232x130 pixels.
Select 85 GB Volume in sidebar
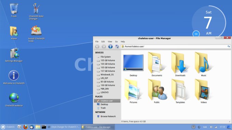pos(107,82)
